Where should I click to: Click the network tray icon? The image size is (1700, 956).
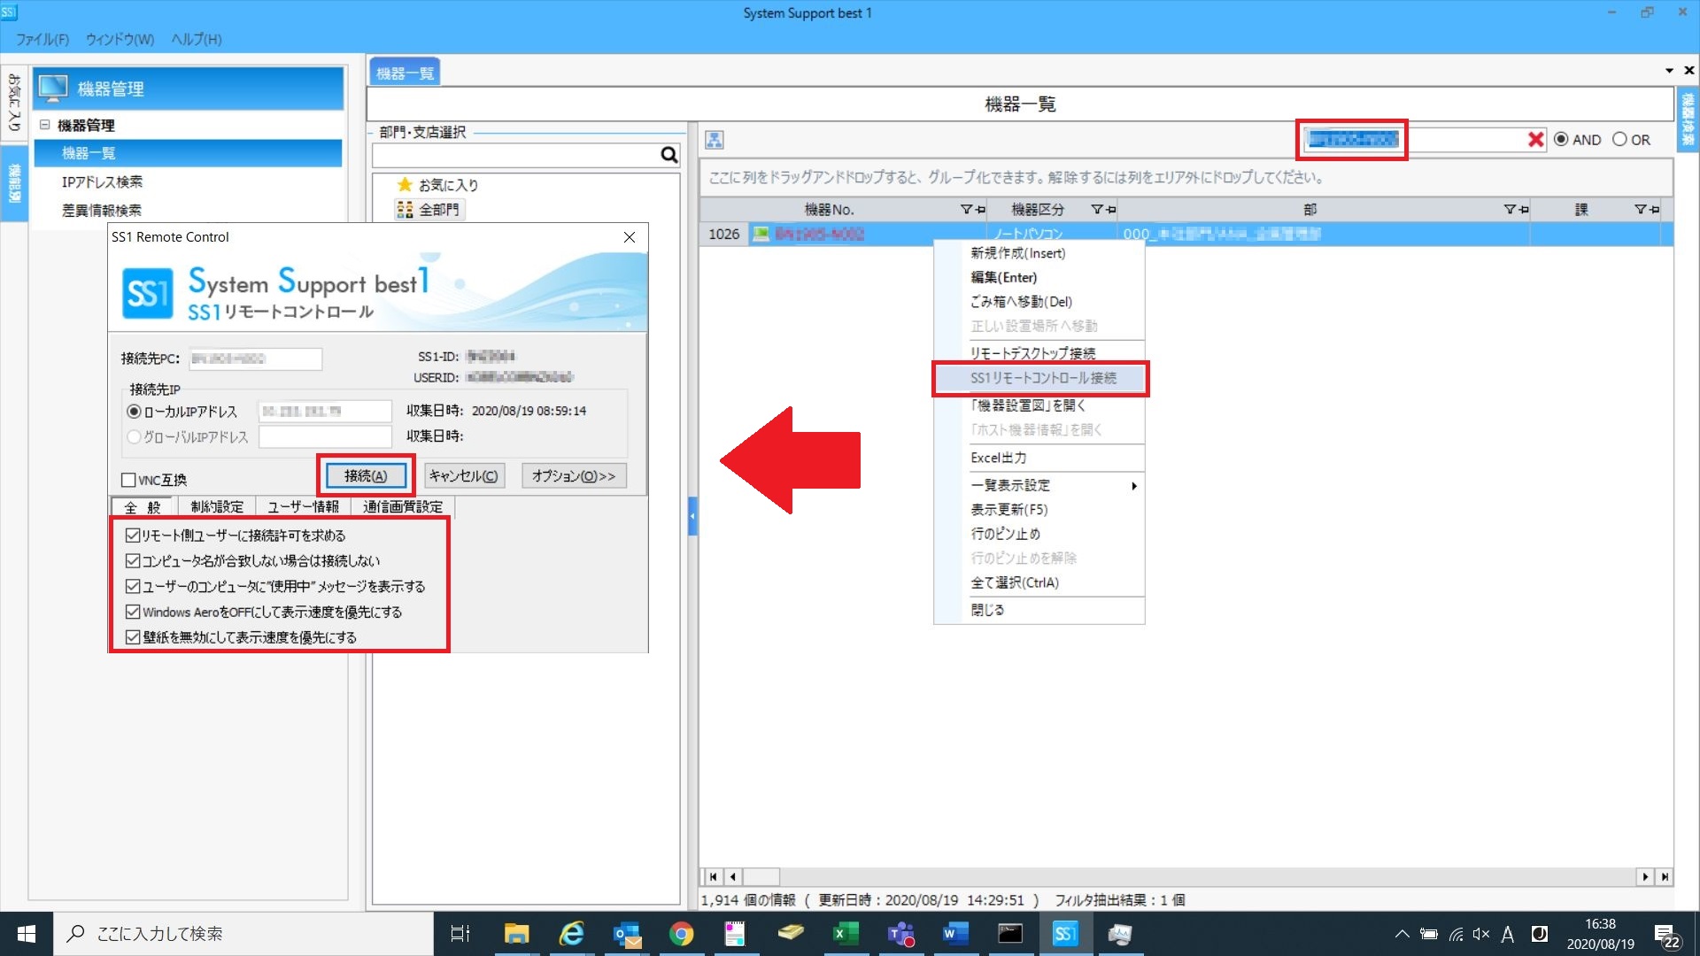click(x=1456, y=934)
